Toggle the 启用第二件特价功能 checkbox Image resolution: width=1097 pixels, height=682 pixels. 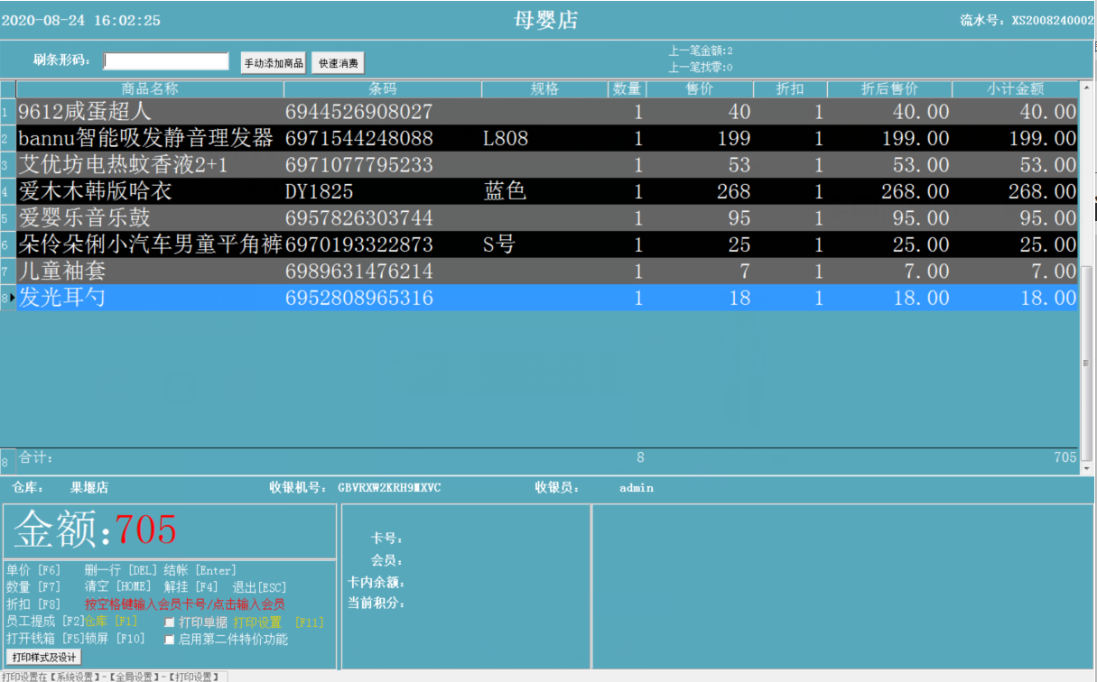170,640
